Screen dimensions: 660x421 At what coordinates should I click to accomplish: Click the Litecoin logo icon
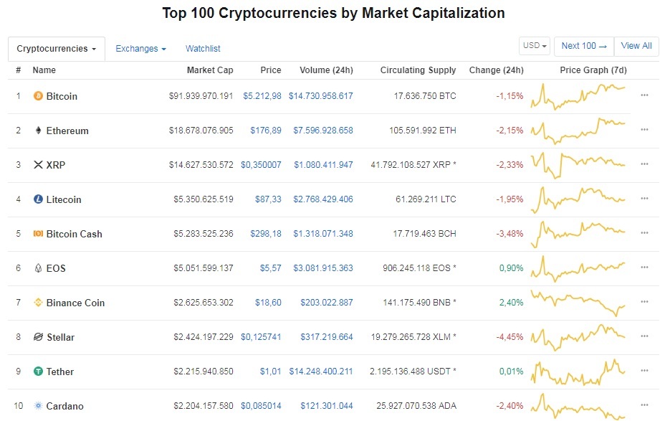38,199
